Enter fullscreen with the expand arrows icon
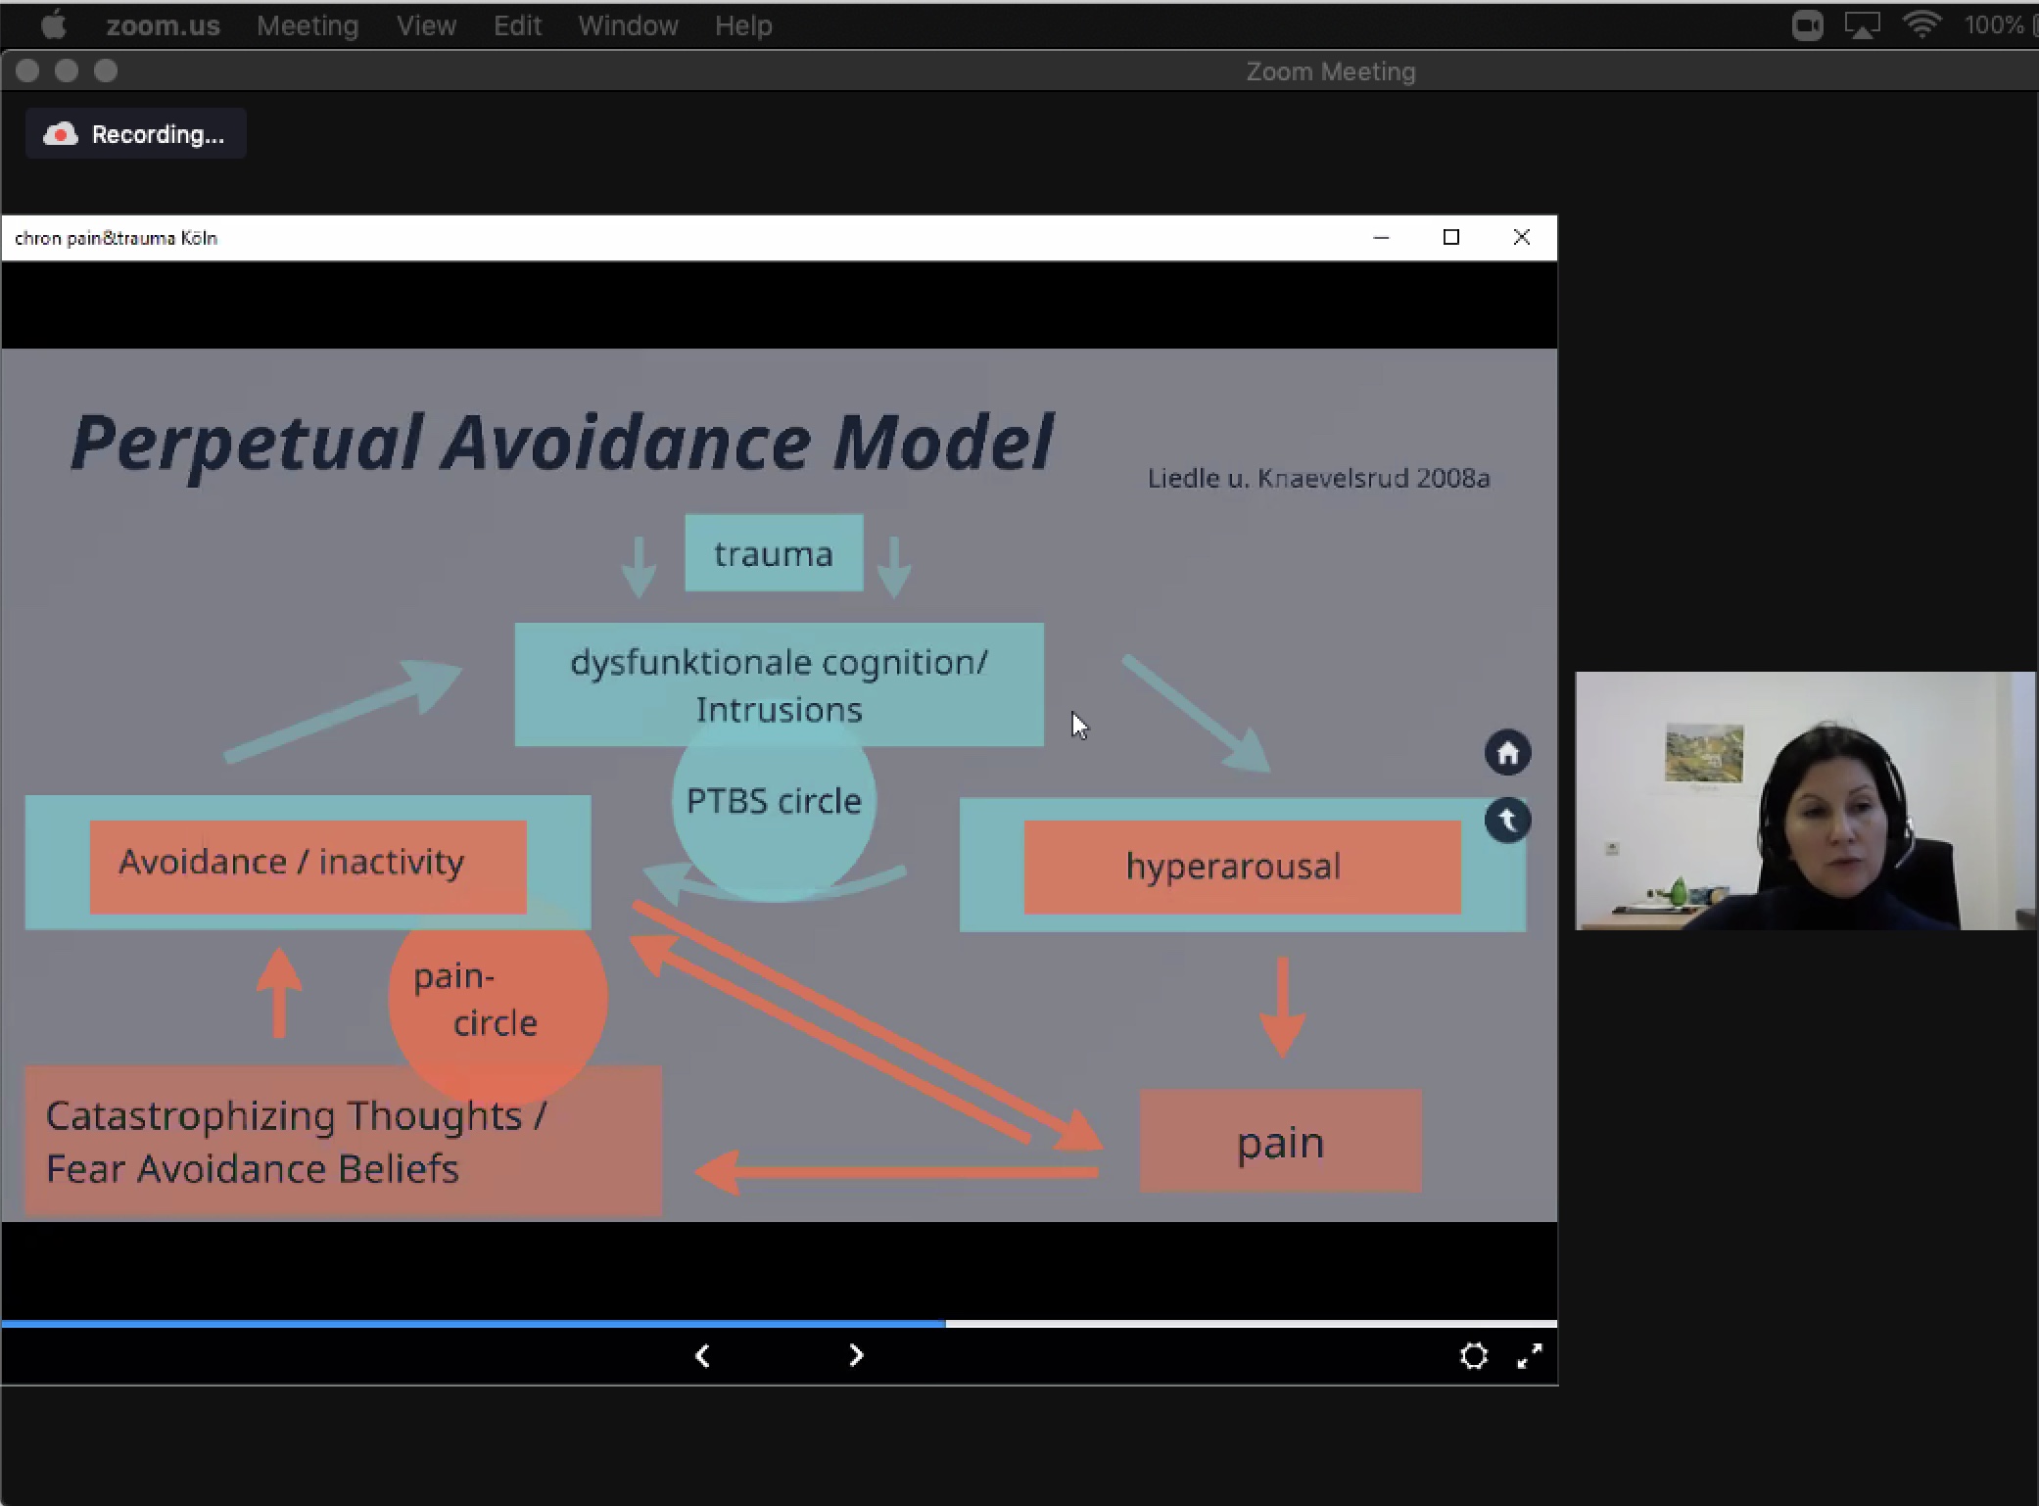This screenshot has width=2039, height=1506. tap(1529, 1355)
